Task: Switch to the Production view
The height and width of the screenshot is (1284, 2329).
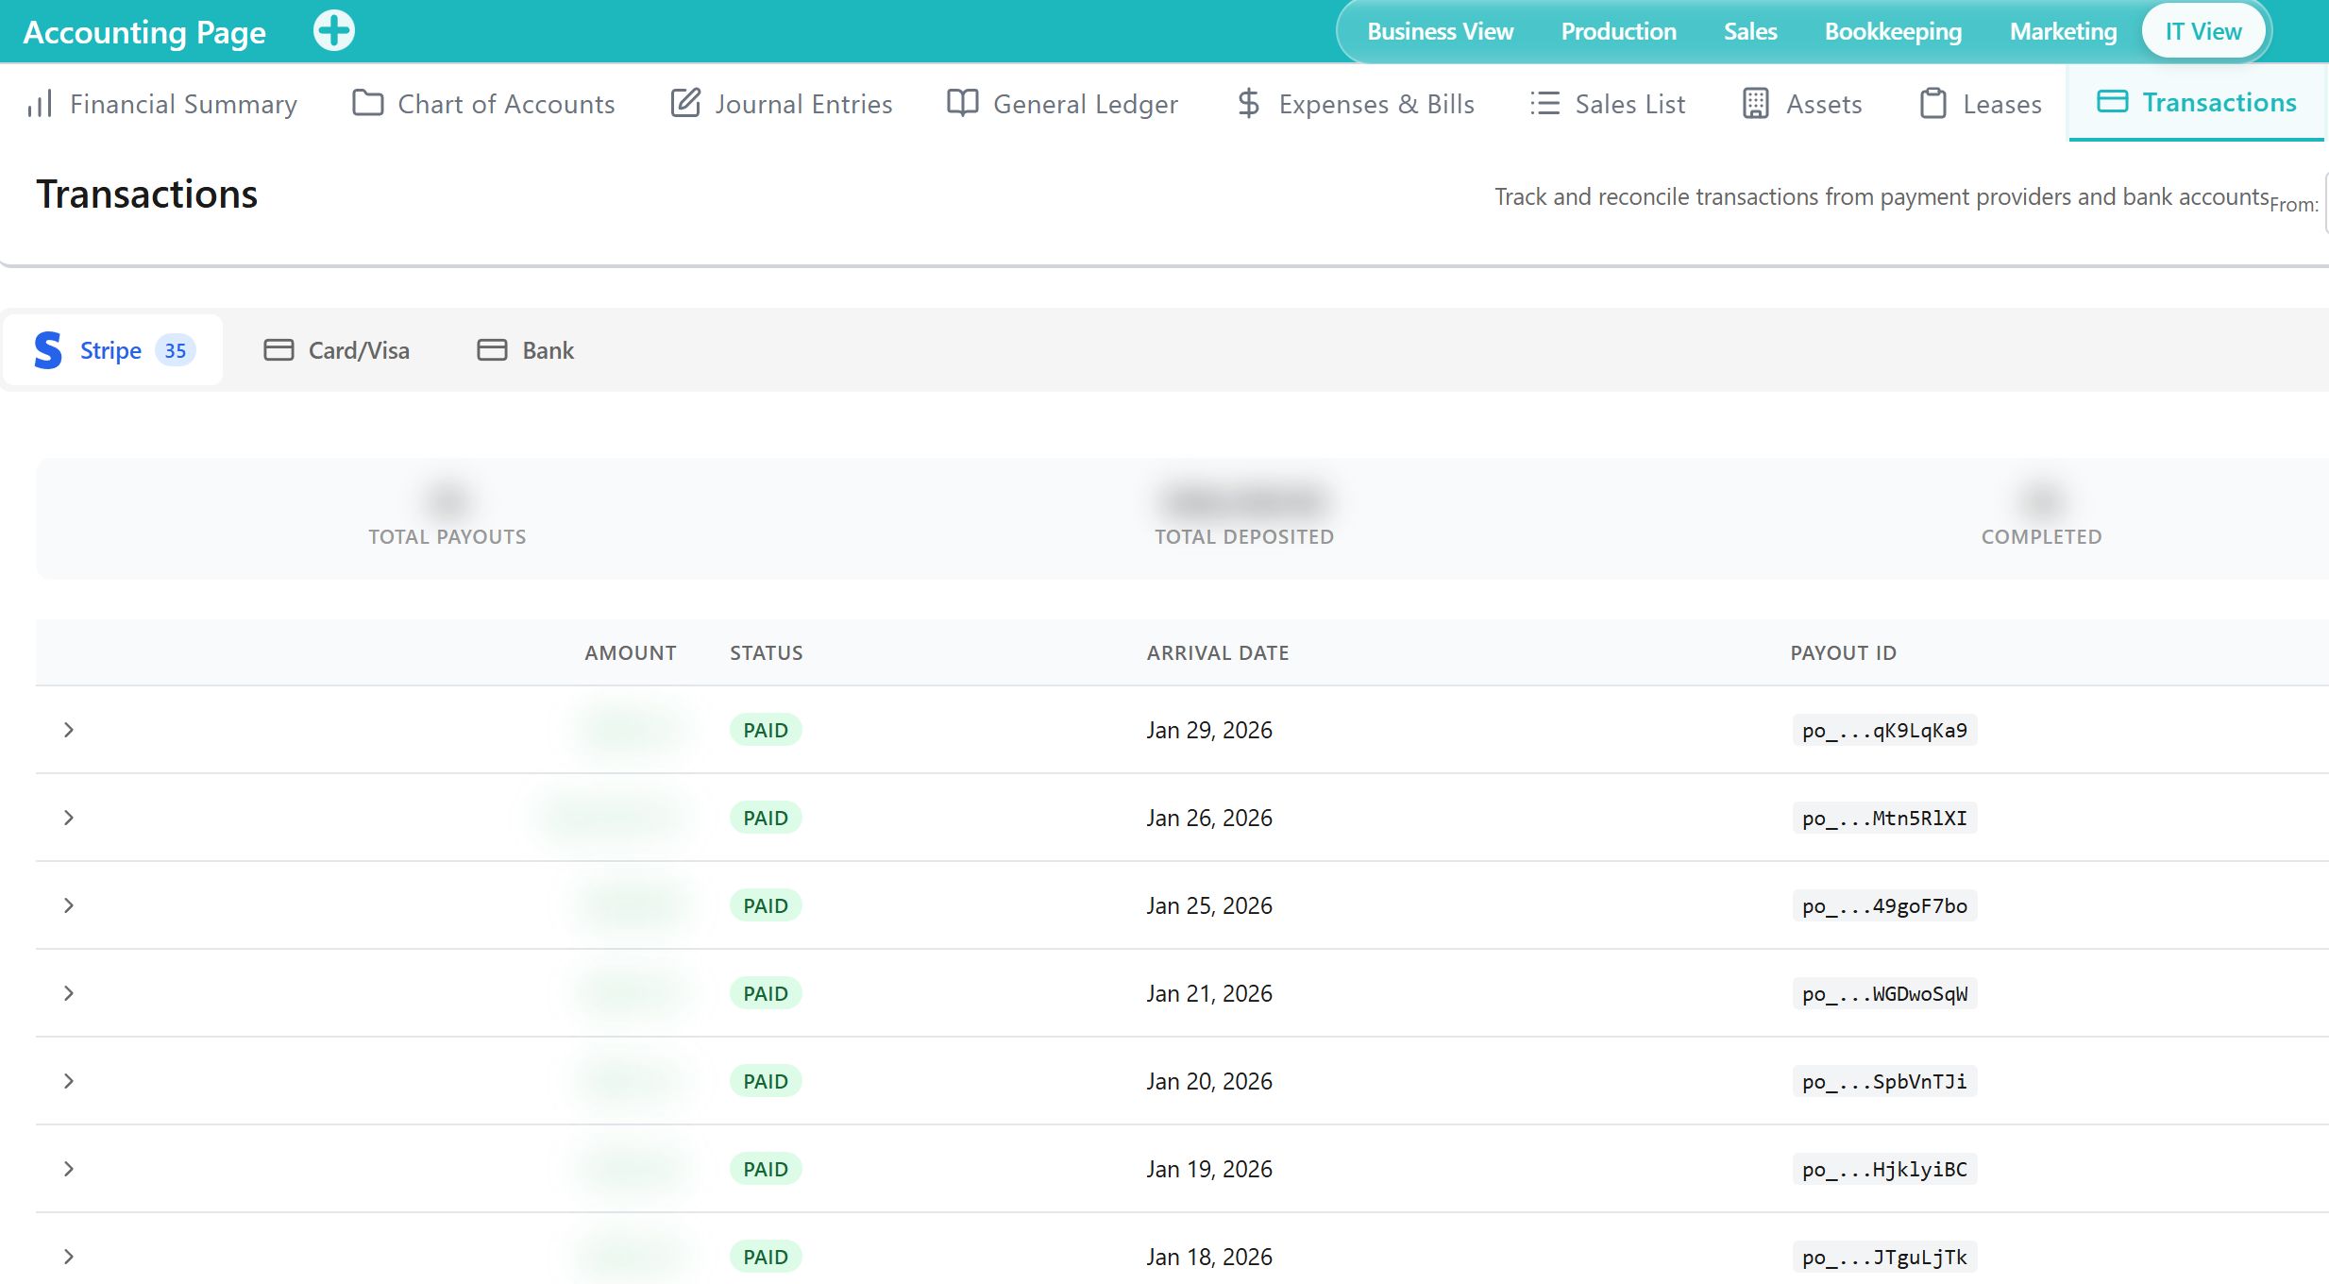Action: (1619, 31)
